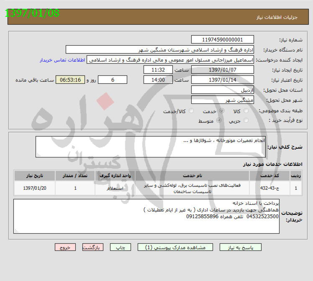Select the کالا radio button
The height and width of the screenshot is (281, 313).
pyautogui.click(x=246, y=111)
